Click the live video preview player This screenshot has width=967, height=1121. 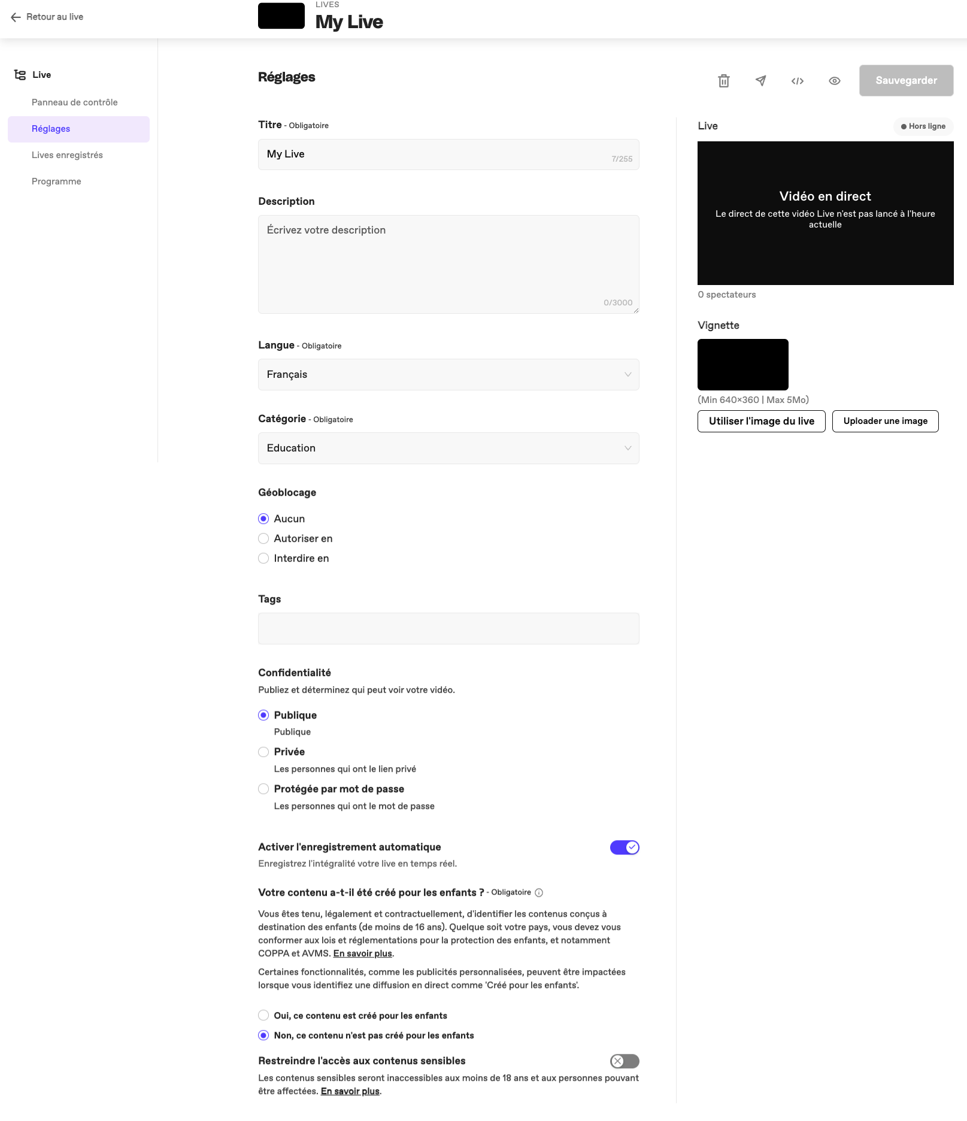[825, 213]
